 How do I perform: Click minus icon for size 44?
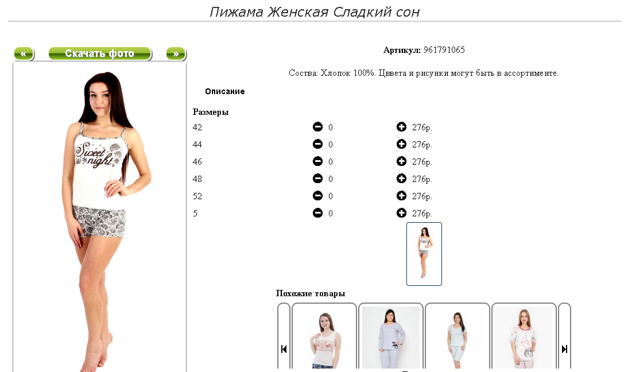[x=317, y=144]
